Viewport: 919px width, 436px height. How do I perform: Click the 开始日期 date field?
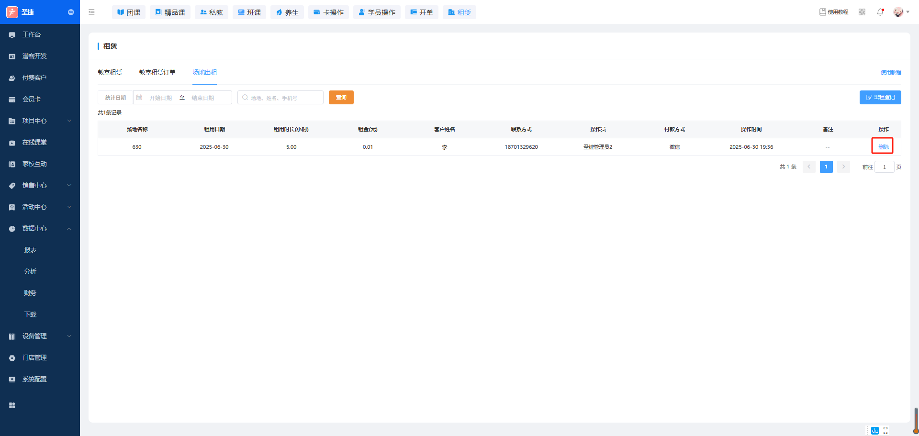point(160,98)
